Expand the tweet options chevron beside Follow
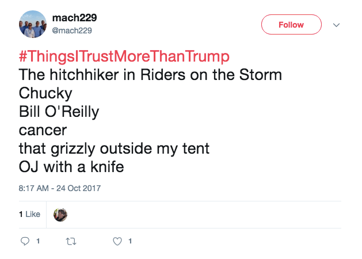 [337, 25]
